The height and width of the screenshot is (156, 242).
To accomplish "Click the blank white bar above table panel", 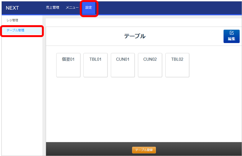I will tap(142, 23).
